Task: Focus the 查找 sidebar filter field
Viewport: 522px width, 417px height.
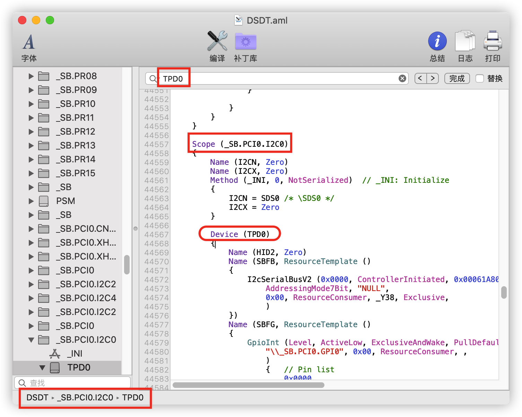Action: pos(72,383)
